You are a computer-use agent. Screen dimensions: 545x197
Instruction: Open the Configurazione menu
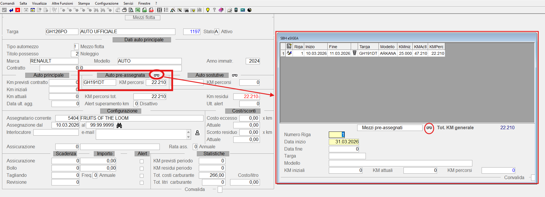107,3
